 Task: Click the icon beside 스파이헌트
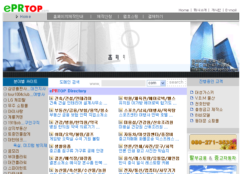click(5, 168)
